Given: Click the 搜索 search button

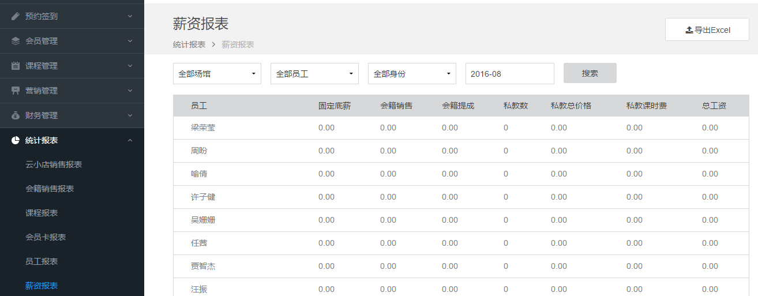Looking at the screenshot, I should click(590, 73).
